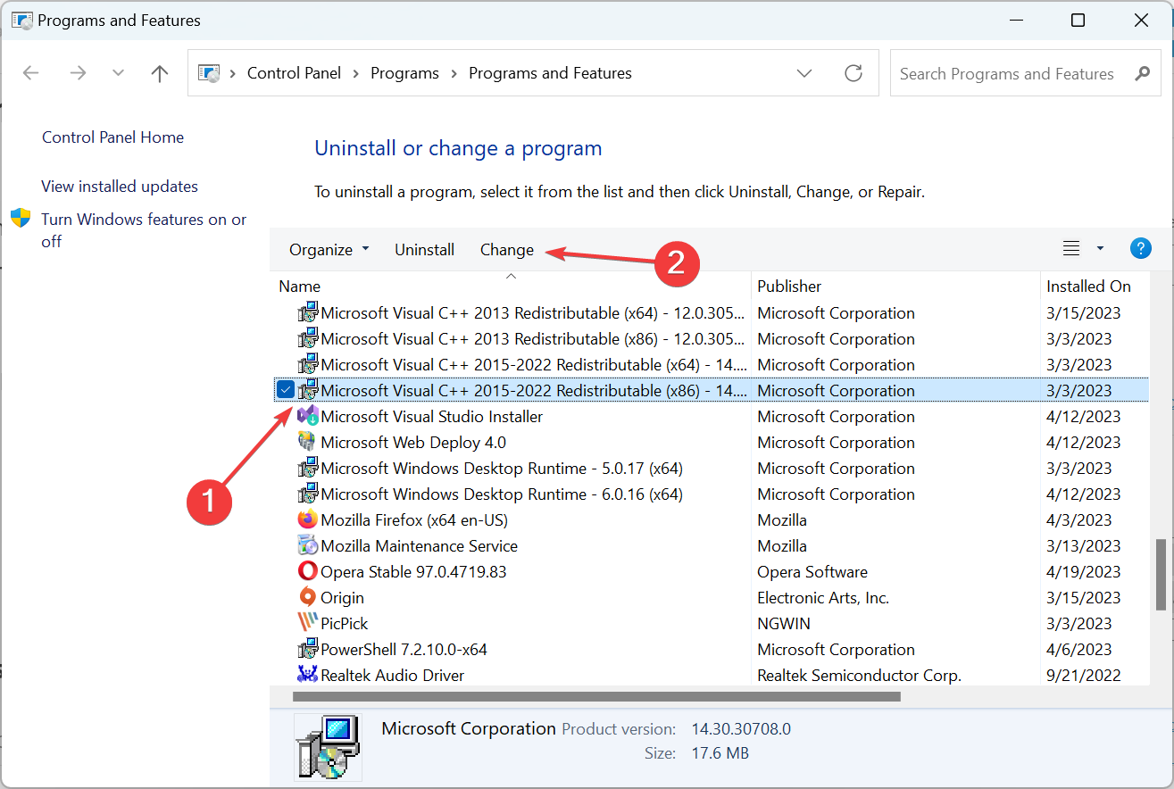Go up one level with the Up arrow
This screenshot has width=1174, height=789.
tap(160, 73)
